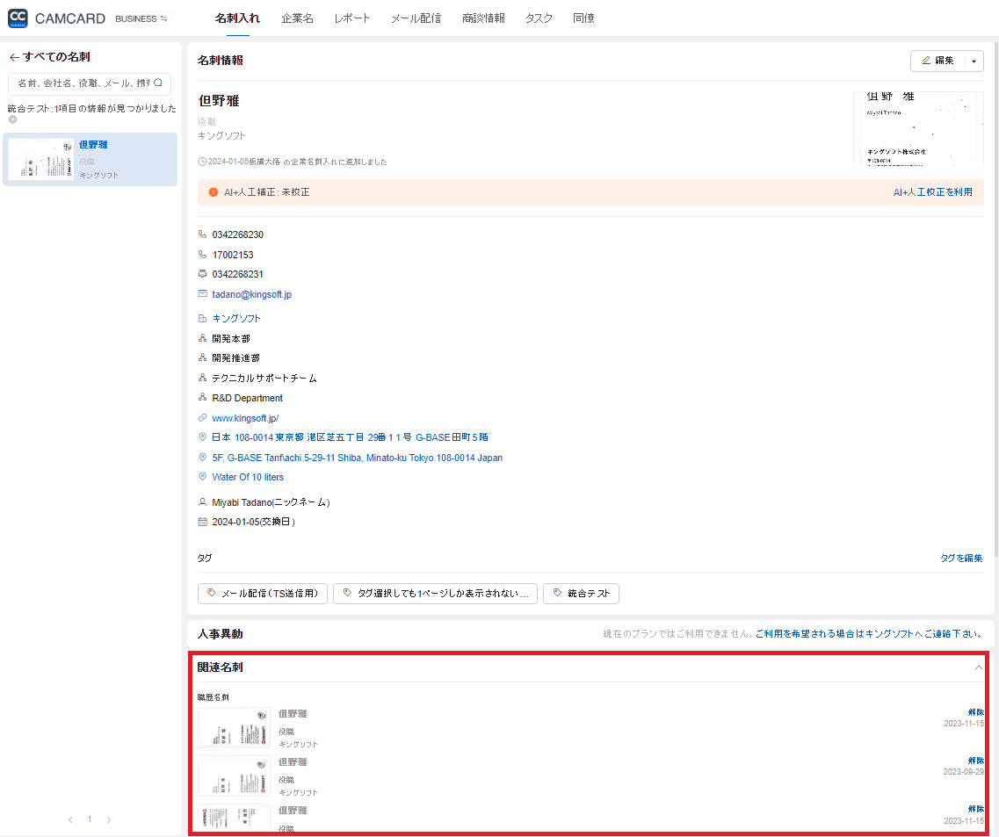Click テクニカルサポートチーム text
The height and width of the screenshot is (837, 999).
[x=264, y=378]
